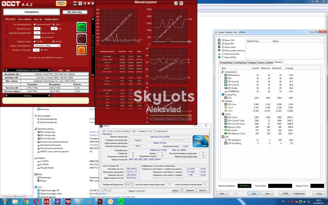The height and width of the screenshot is (205, 328).
Task: Click the green 2P-1 taskbar icon
Action: [x=121, y=202]
